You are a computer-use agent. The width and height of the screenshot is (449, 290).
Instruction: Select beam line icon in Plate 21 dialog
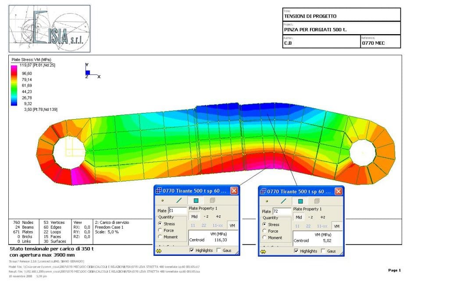pyautogui.click(x=179, y=201)
